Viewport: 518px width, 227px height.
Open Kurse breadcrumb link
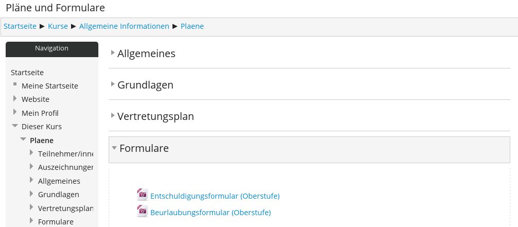[x=58, y=26]
